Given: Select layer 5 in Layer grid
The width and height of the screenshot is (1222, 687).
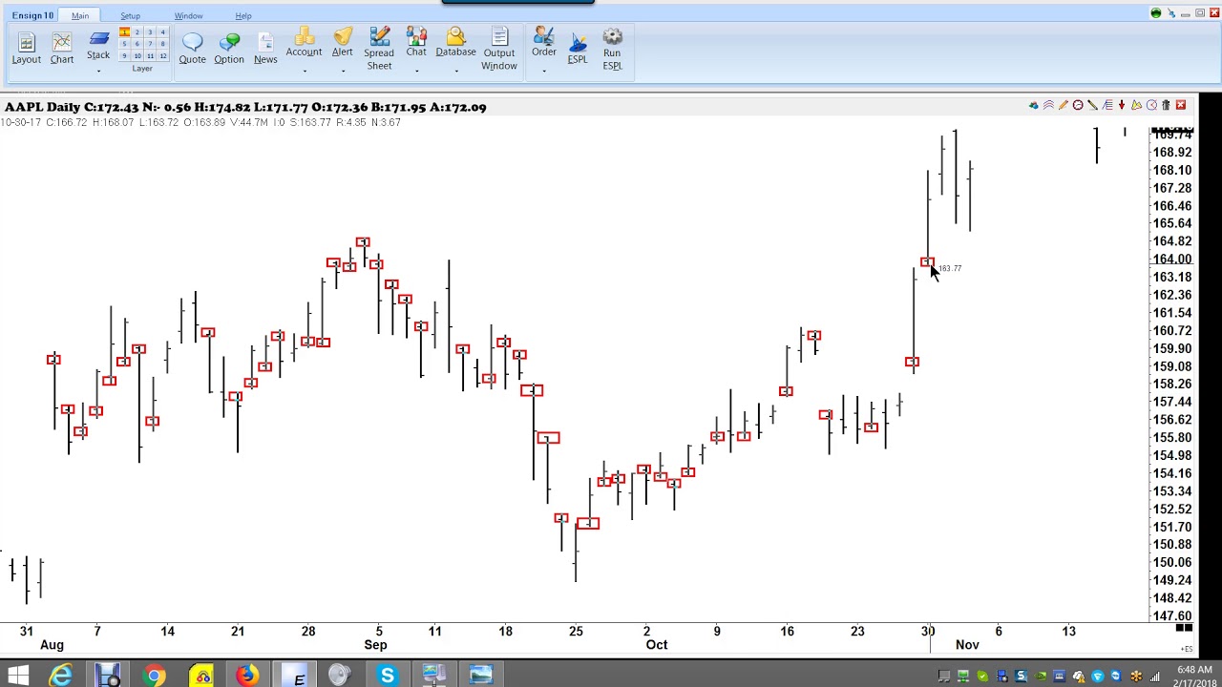Looking at the screenshot, I should tap(124, 44).
